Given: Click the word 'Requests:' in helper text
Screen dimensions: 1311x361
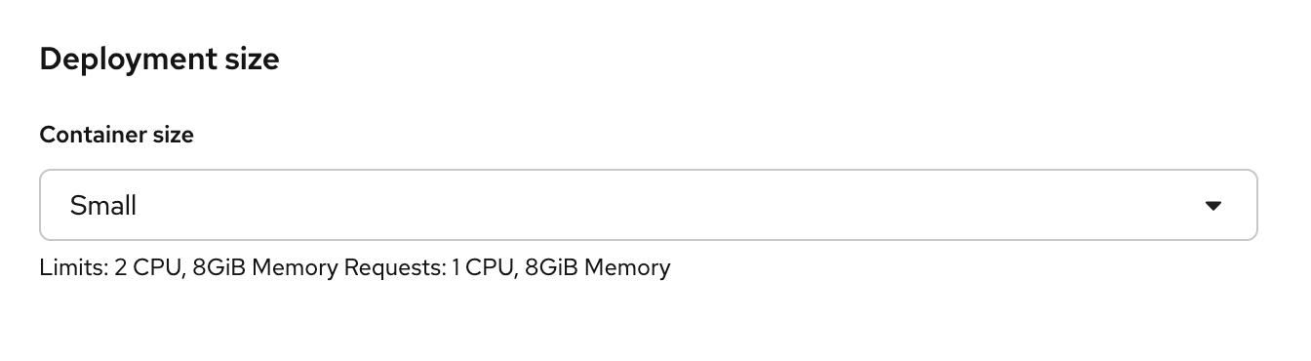Looking at the screenshot, I should coord(394,267).
